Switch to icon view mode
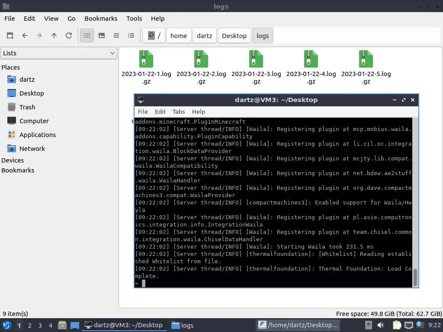This screenshot has height=332, width=443. click(87, 35)
